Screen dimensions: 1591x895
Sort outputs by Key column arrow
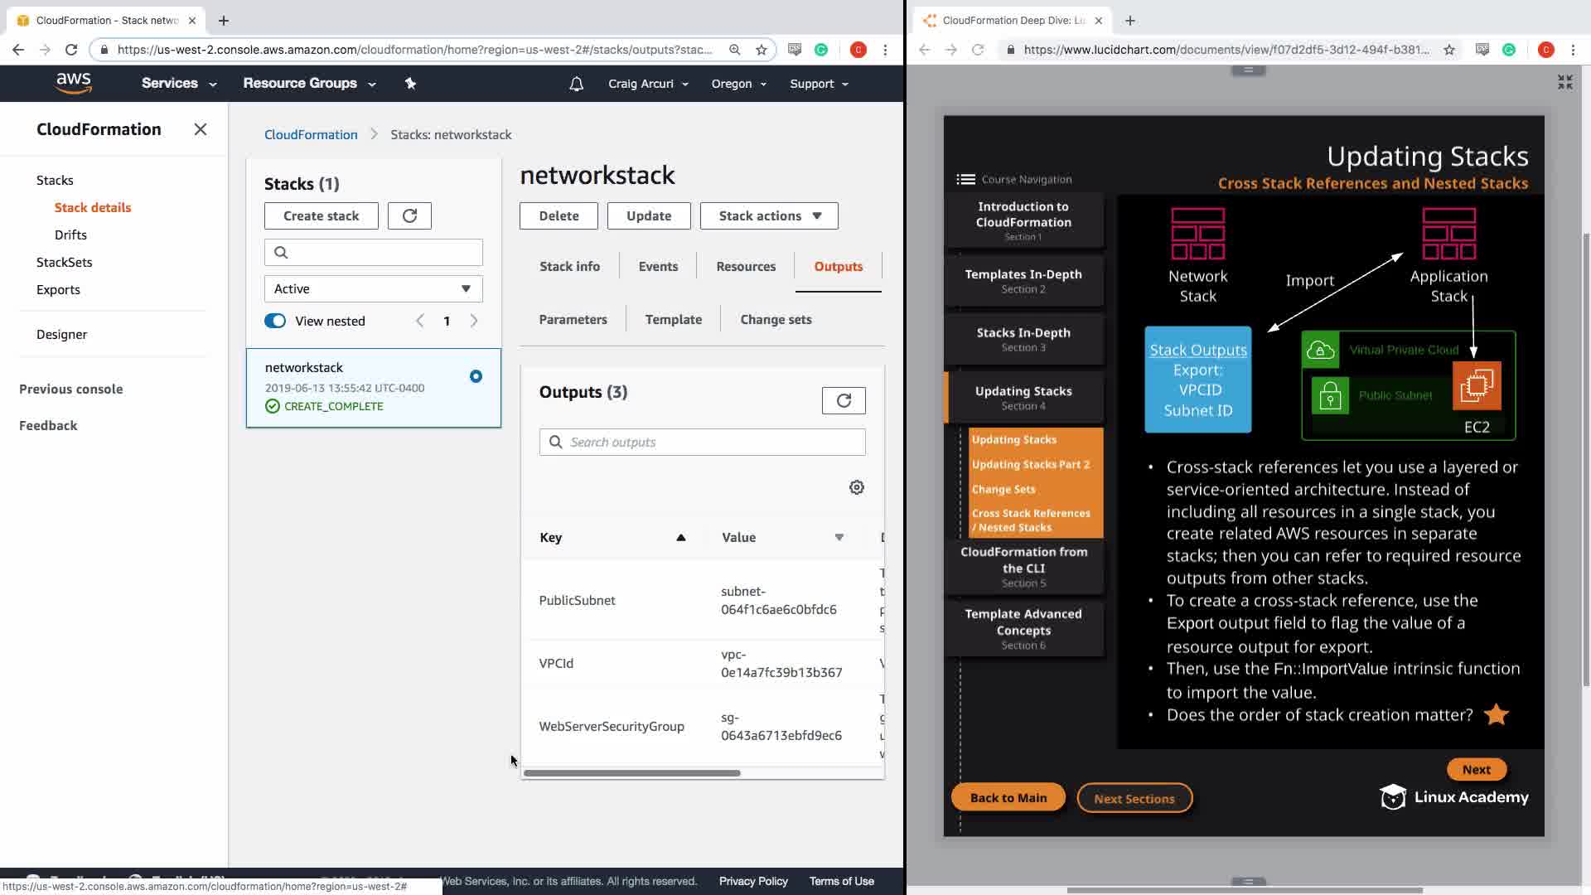pos(681,538)
